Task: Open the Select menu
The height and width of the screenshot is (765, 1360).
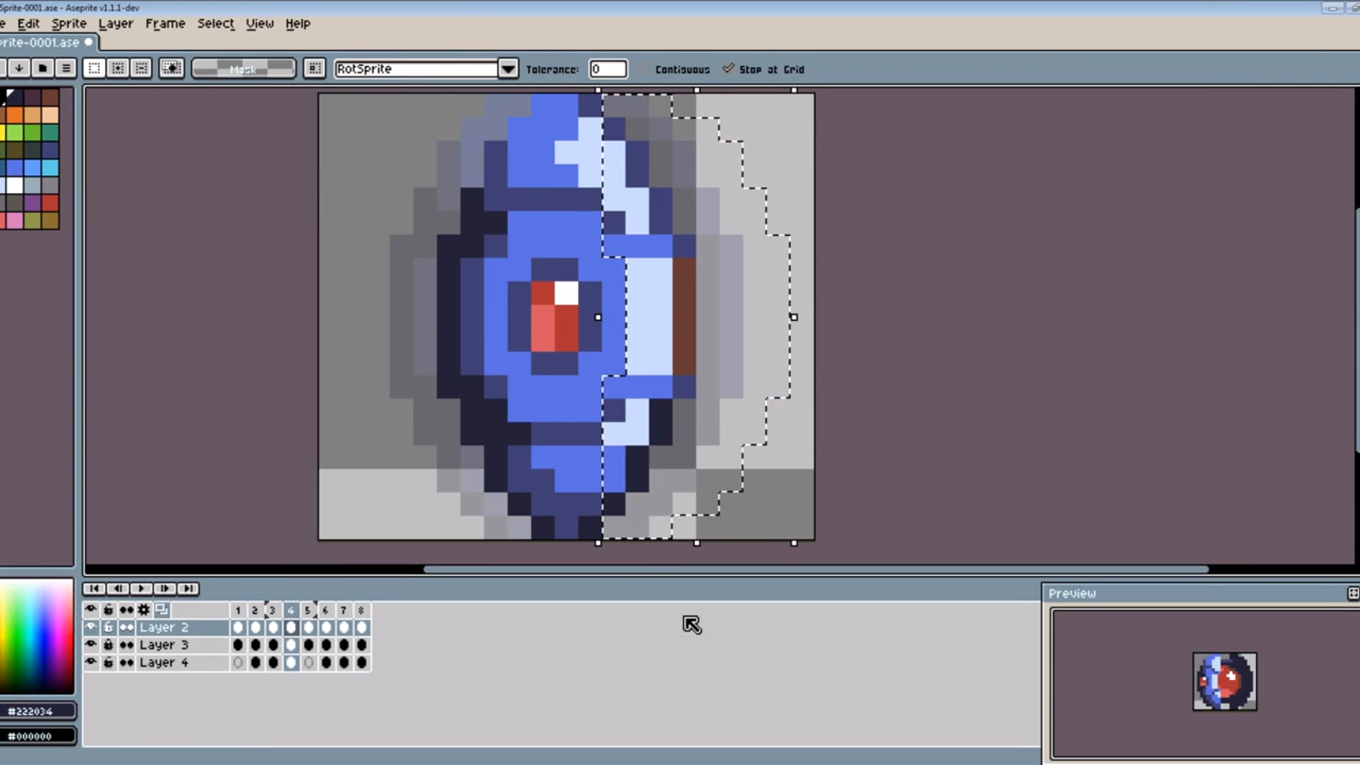Action: pos(215,23)
